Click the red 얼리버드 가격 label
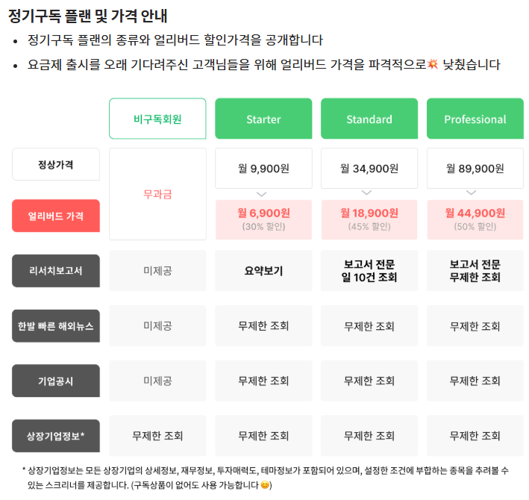 [56, 216]
